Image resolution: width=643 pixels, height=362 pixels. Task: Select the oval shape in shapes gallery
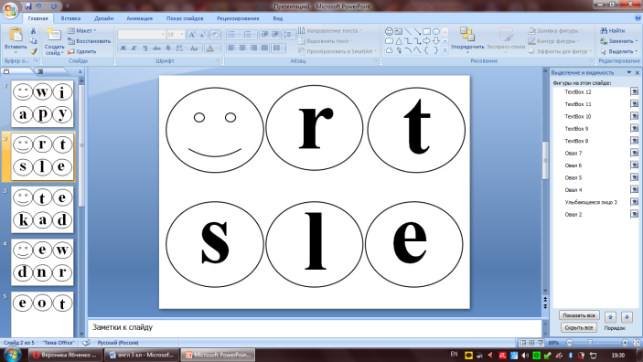coord(436,31)
